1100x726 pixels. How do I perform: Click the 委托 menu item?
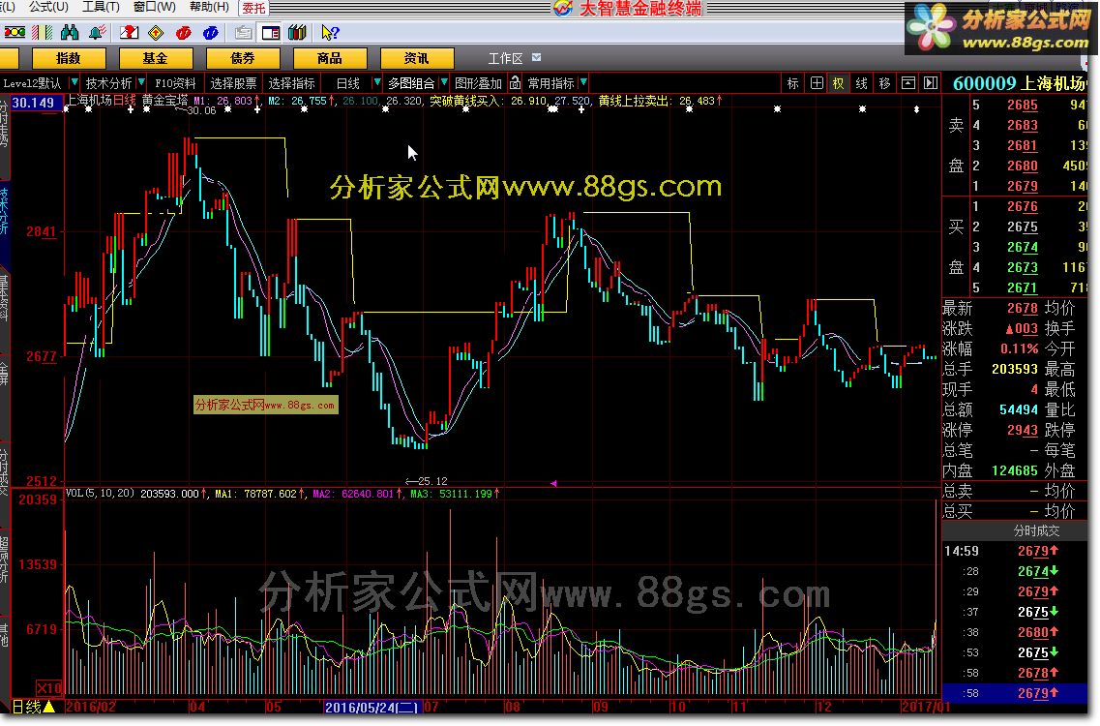(253, 8)
